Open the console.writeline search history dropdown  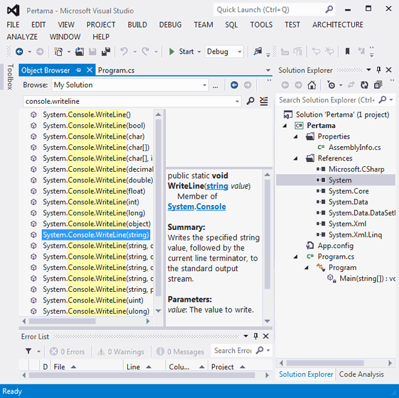[x=237, y=101]
